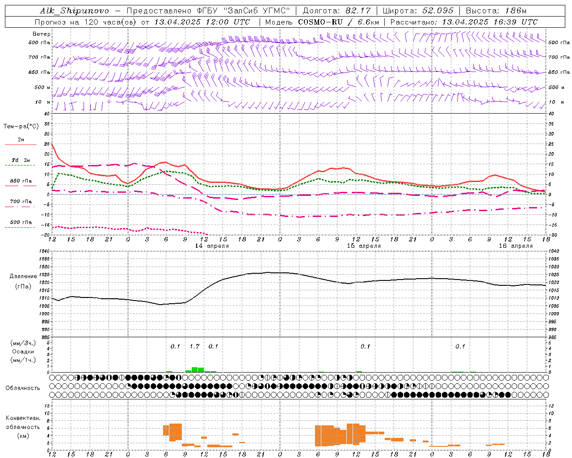Screen dimensions: 572x458
Task: Click the 'Тем-ра(°C)' temperature label
Action: point(21,126)
